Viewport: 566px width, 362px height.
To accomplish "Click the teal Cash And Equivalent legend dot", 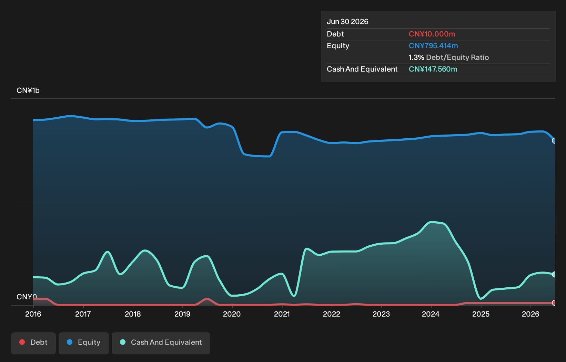I will point(123,342).
